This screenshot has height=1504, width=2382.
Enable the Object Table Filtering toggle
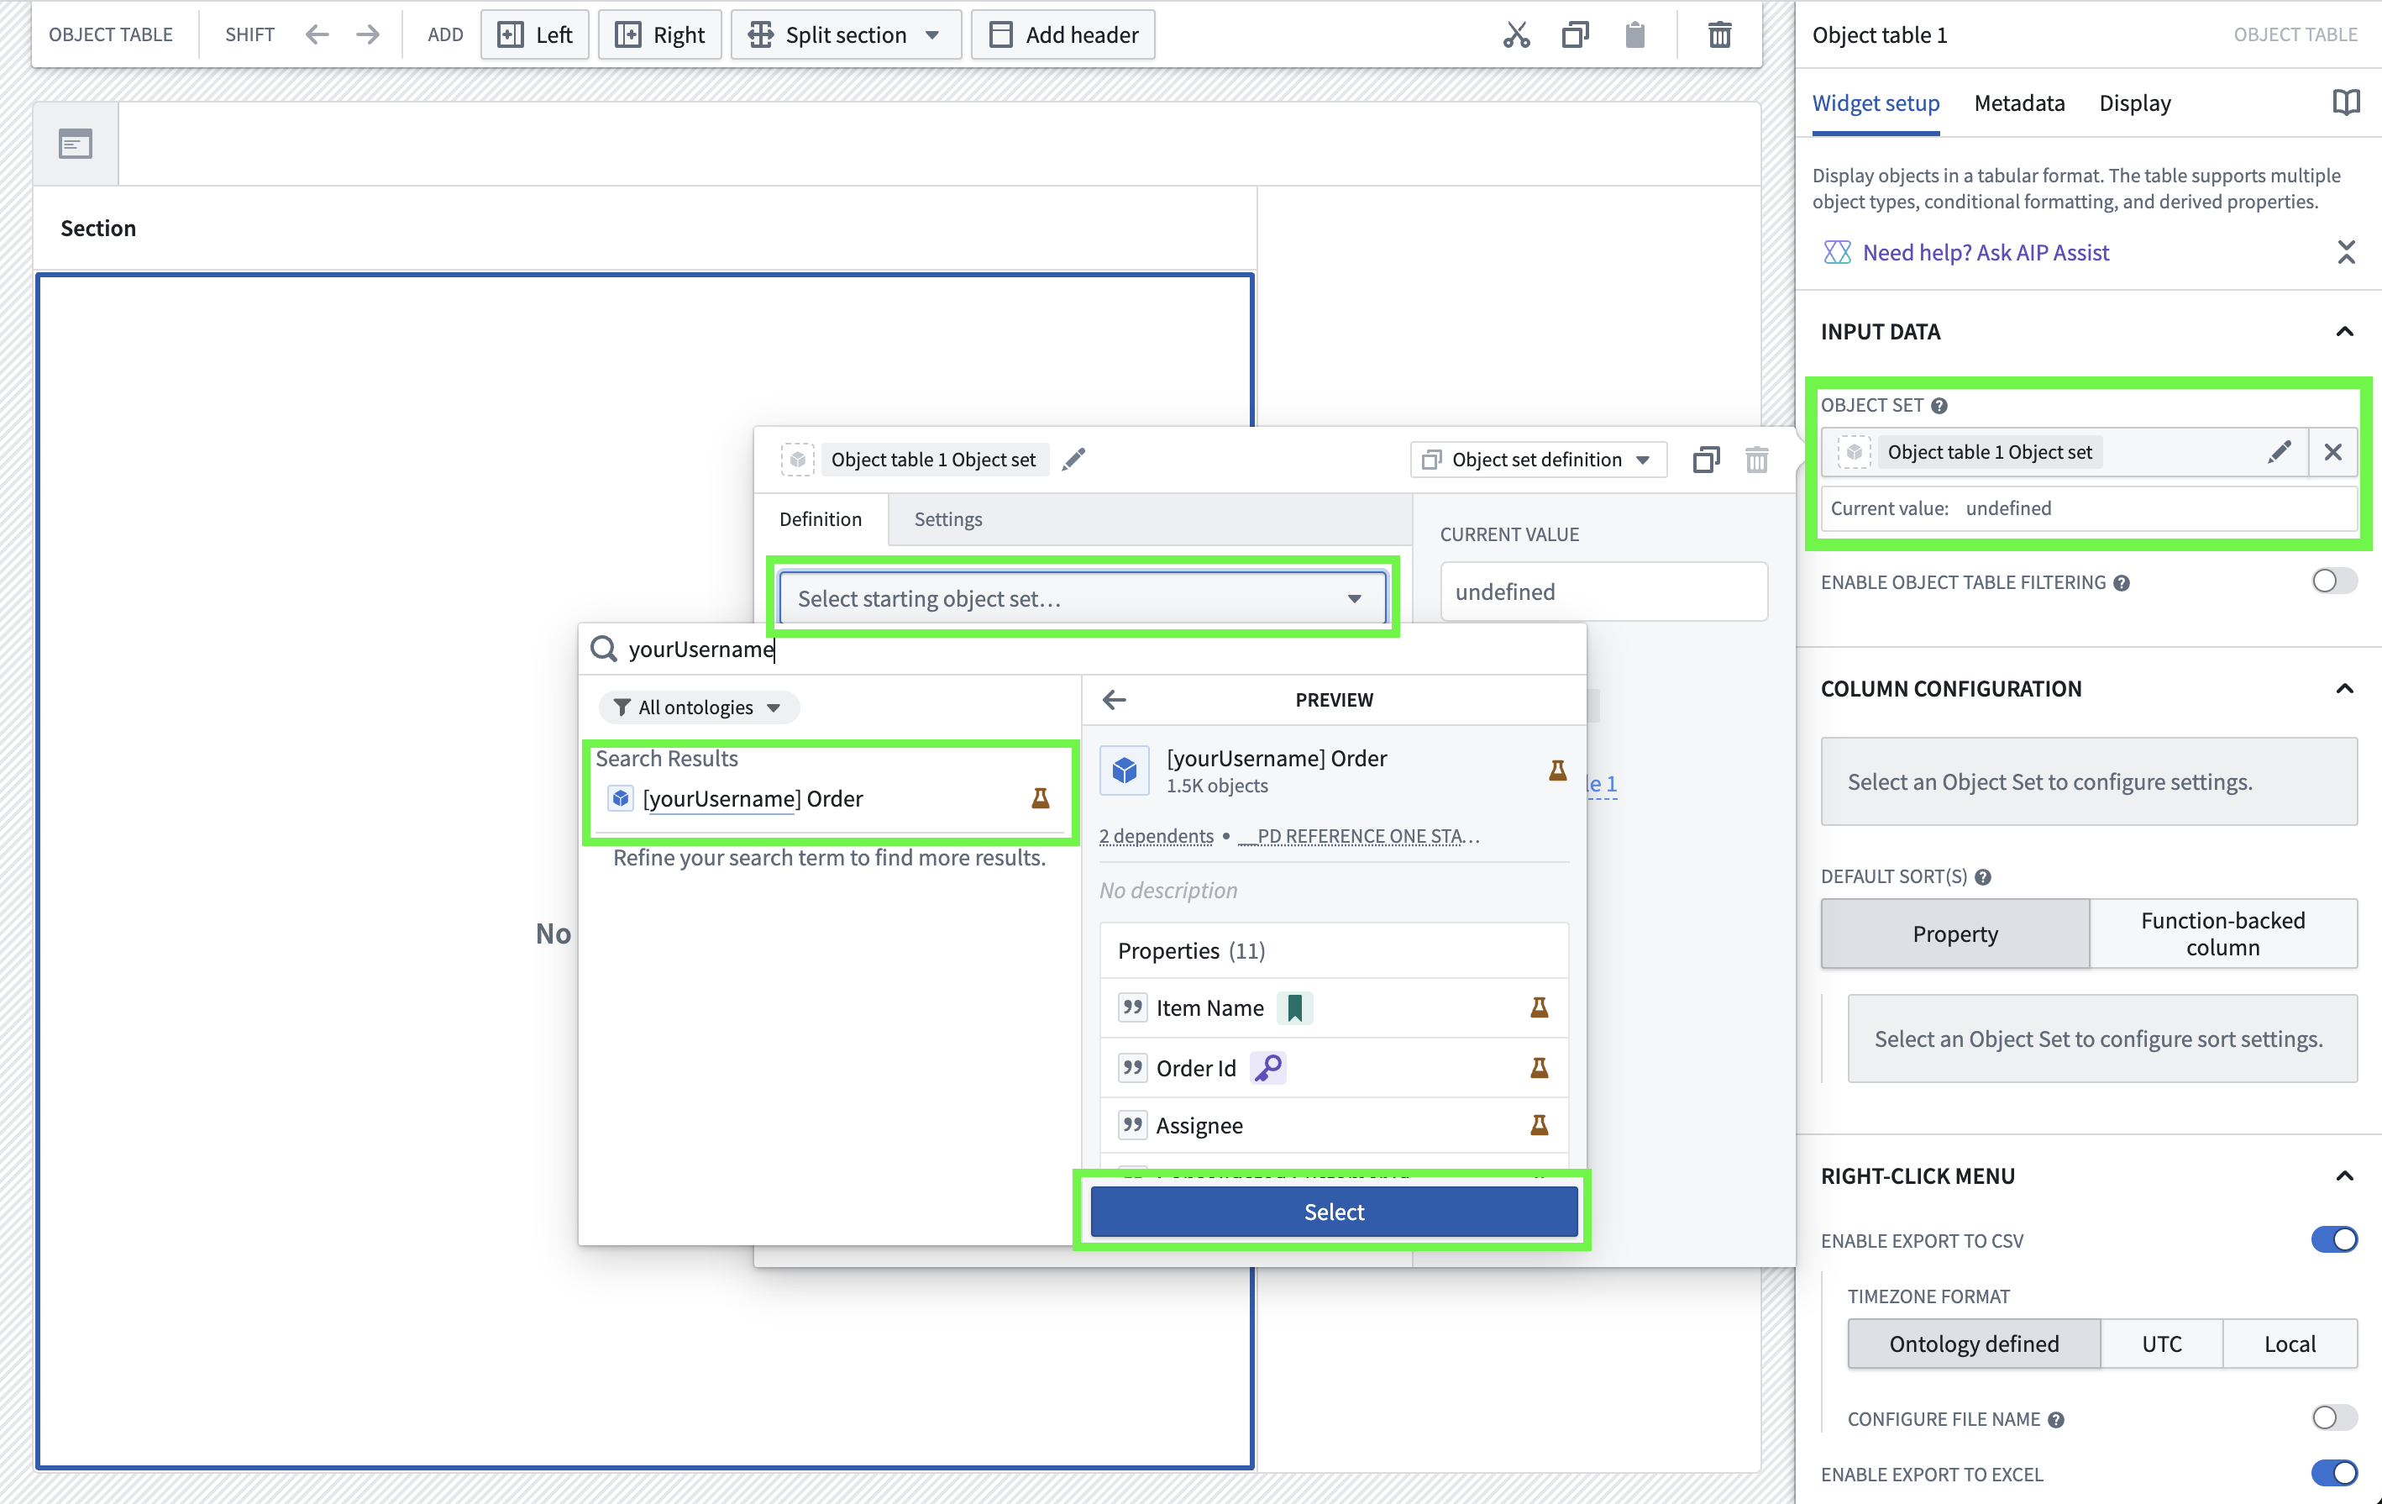[x=2333, y=581]
